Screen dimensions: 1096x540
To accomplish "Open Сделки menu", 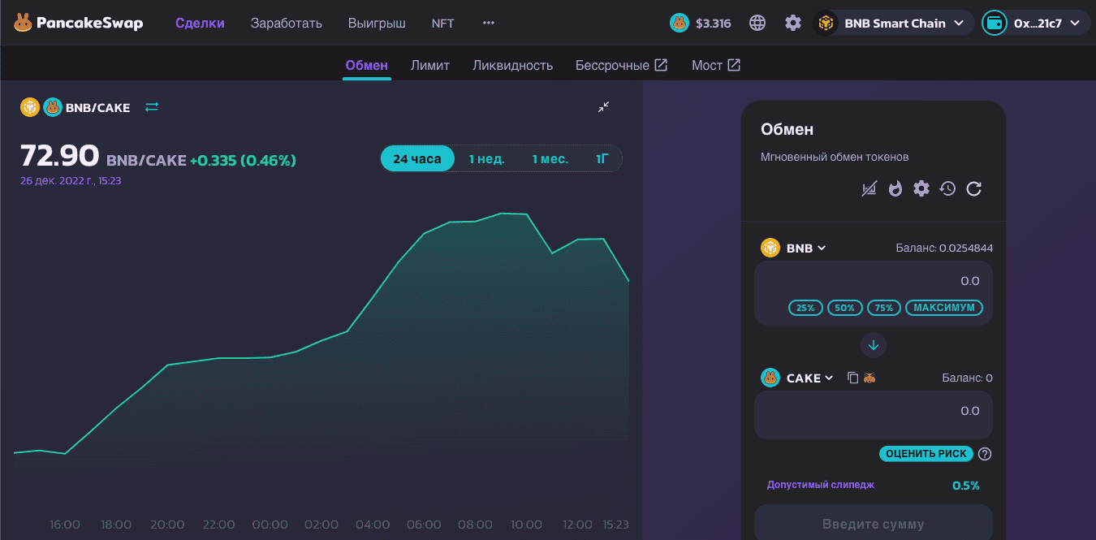I will pos(200,23).
